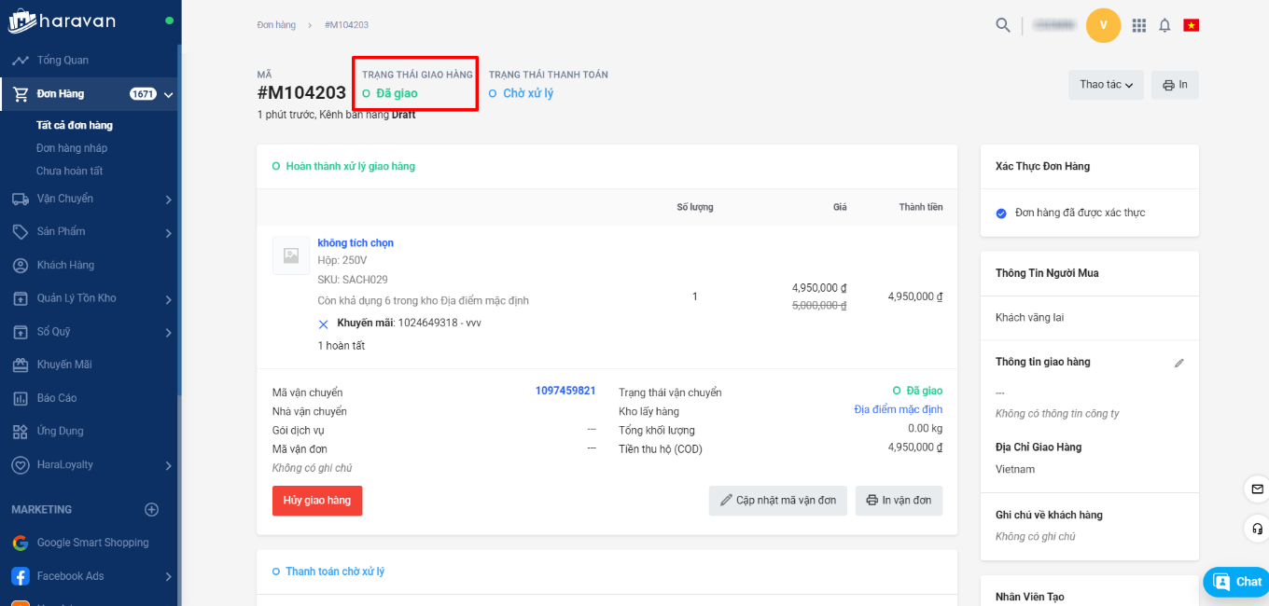This screenshot has width=1269, height=606.
Task: Open the apps grid icon
Action: [1138, 25]
